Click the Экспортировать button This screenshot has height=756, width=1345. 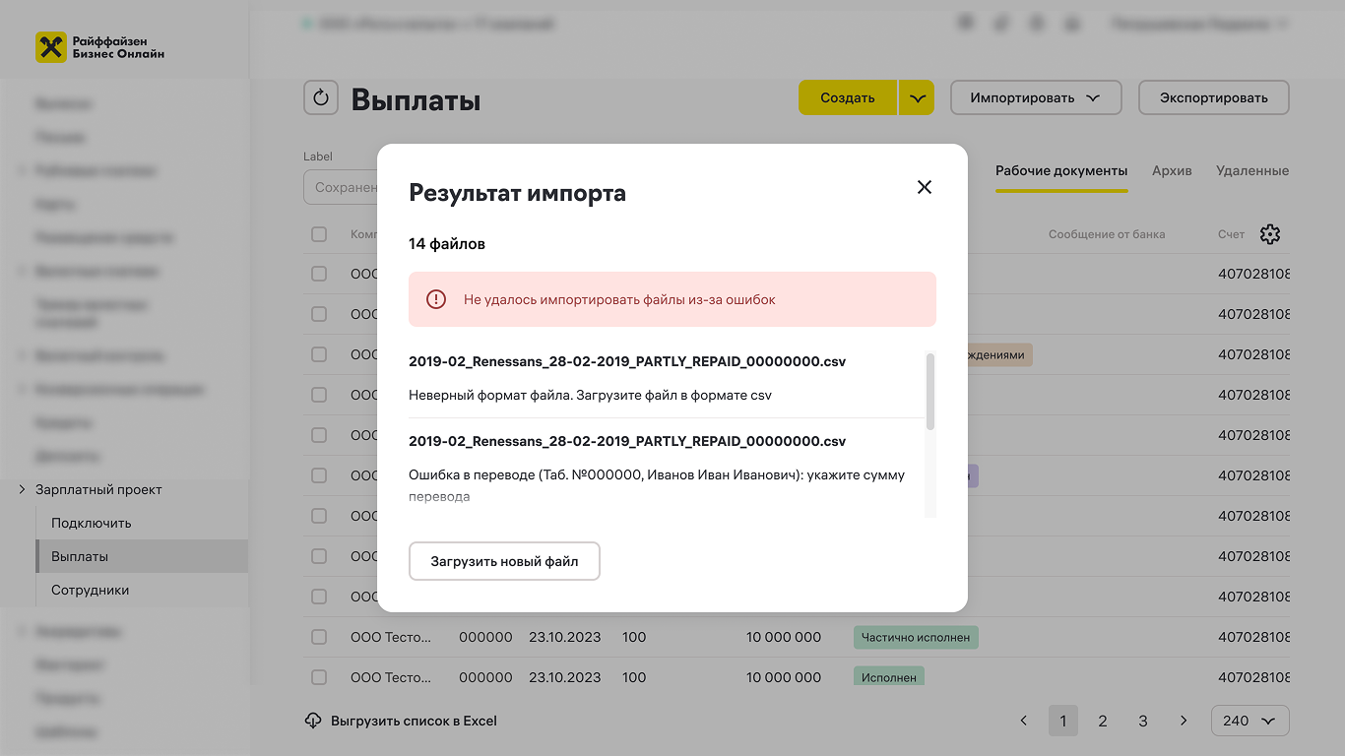1213,97
